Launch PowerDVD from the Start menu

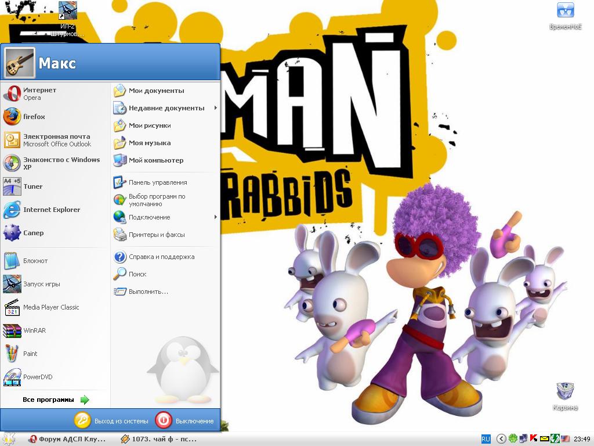pos(55,376)
